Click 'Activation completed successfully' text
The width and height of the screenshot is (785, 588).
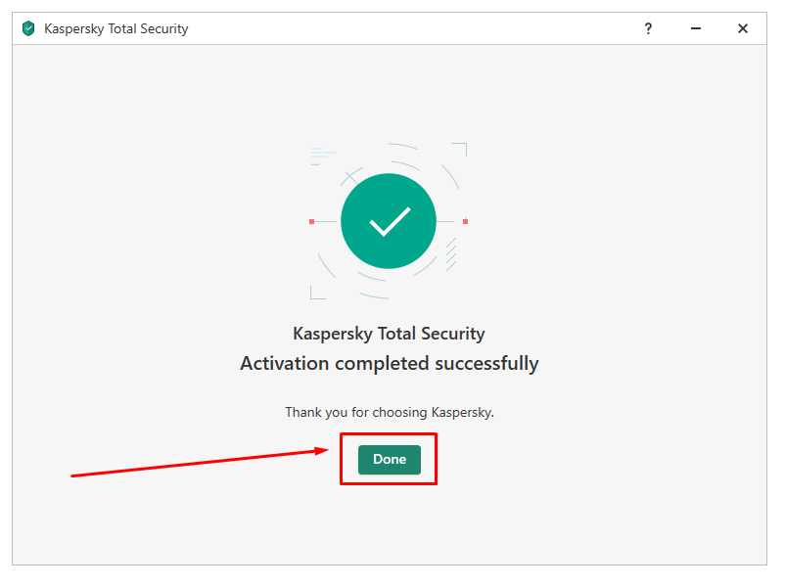coord(389,363)
